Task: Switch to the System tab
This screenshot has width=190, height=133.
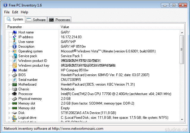Action: 15,19
